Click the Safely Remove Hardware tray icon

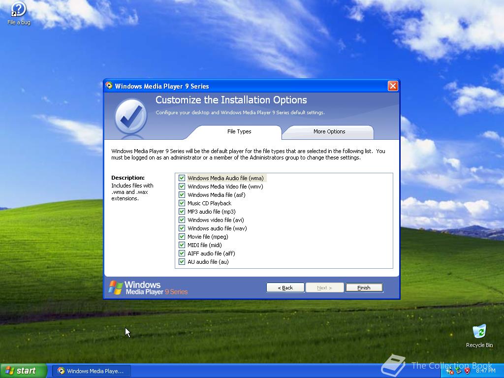459,371
